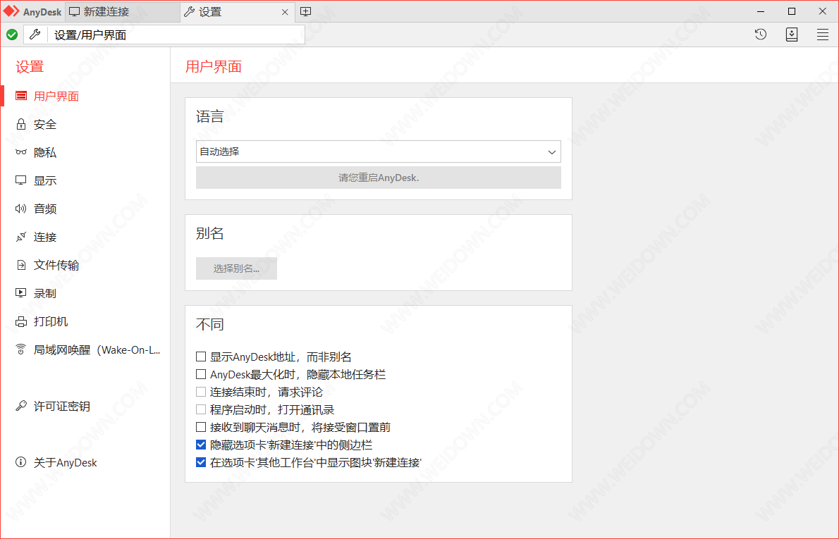Click the Wake-On-LAN wifi icon

(x=21, y=349)
